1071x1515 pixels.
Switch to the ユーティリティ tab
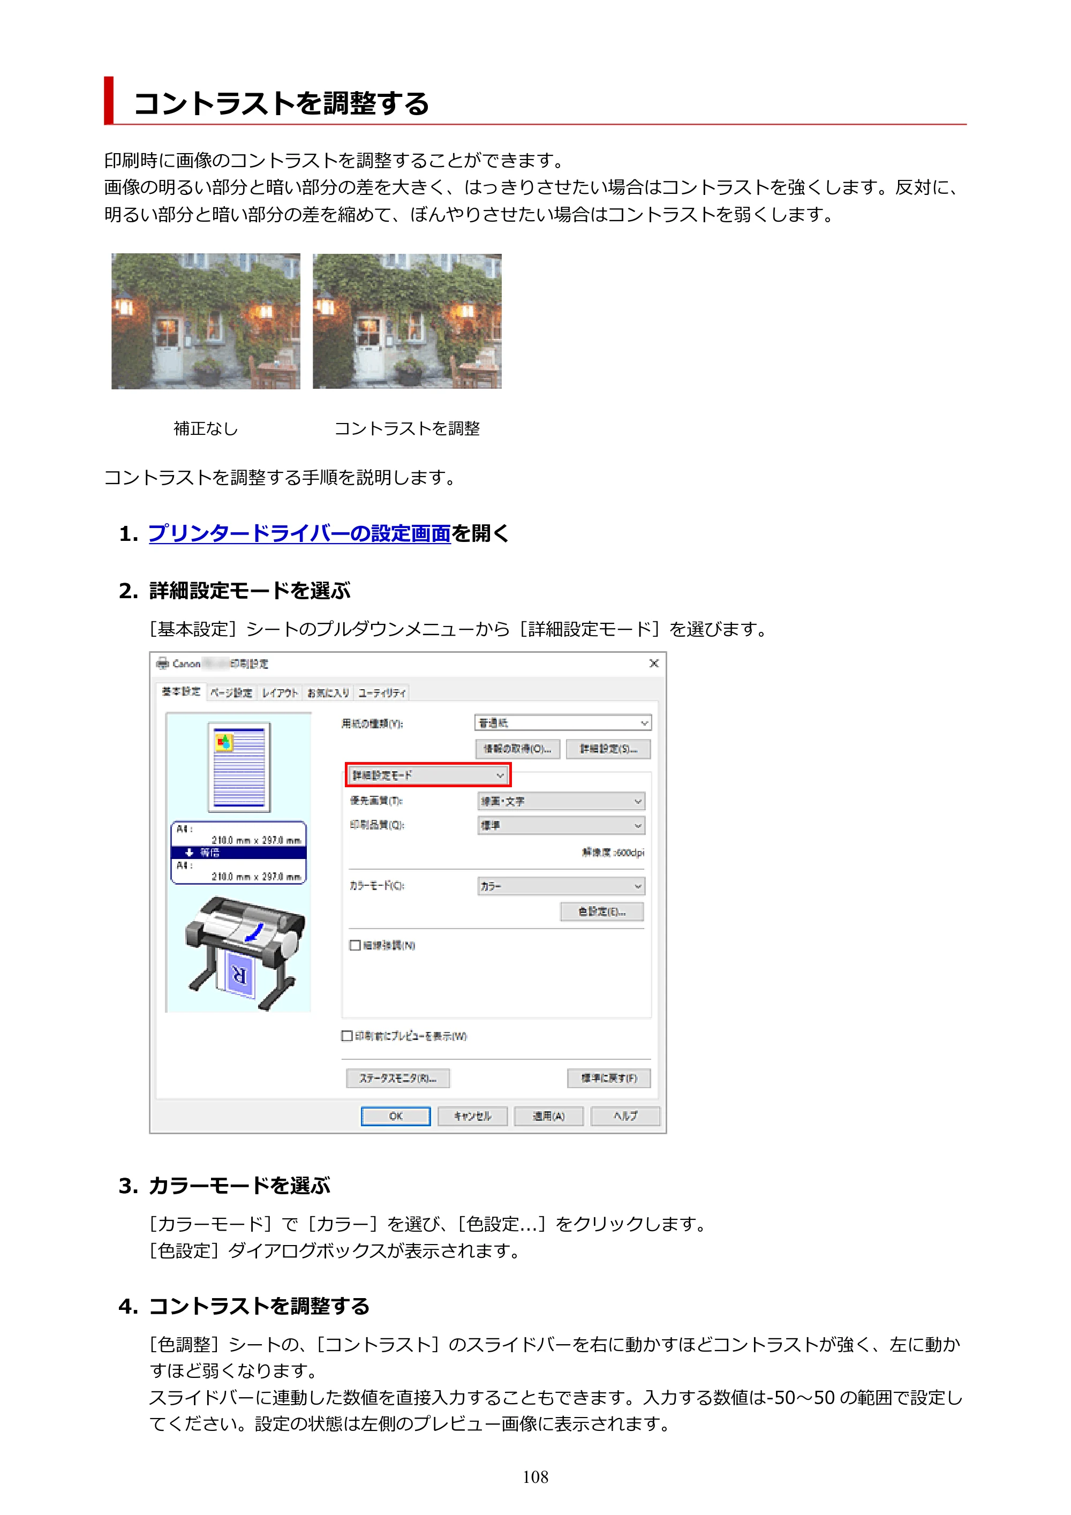[x=382, y=693]
